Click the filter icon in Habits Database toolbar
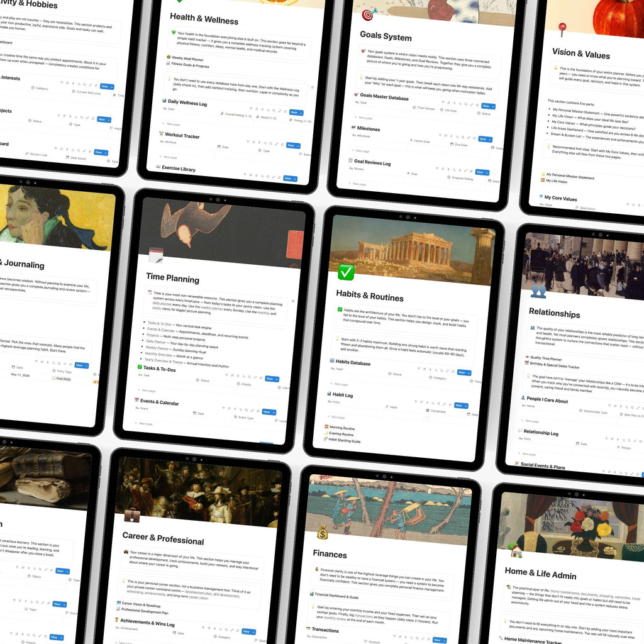Screen dimensions: 644x644 point(419,369)
